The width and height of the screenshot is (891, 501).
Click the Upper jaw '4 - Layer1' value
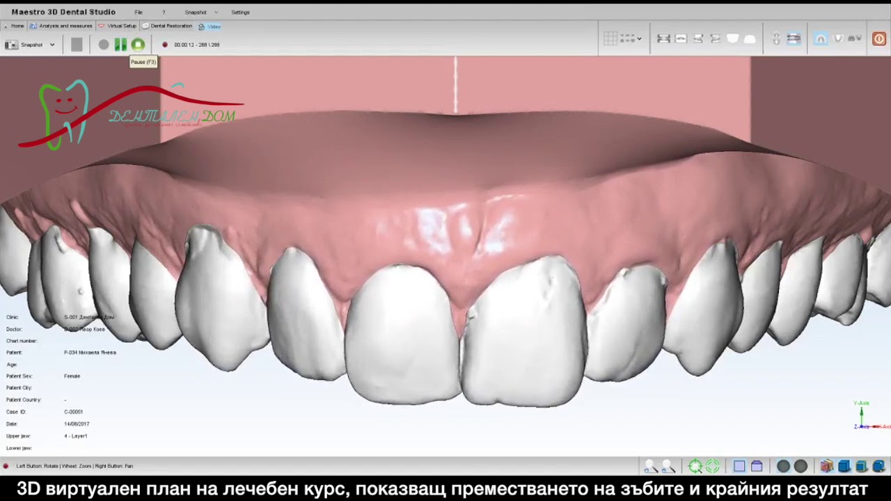pyautogui.click(x=75, y=436)
